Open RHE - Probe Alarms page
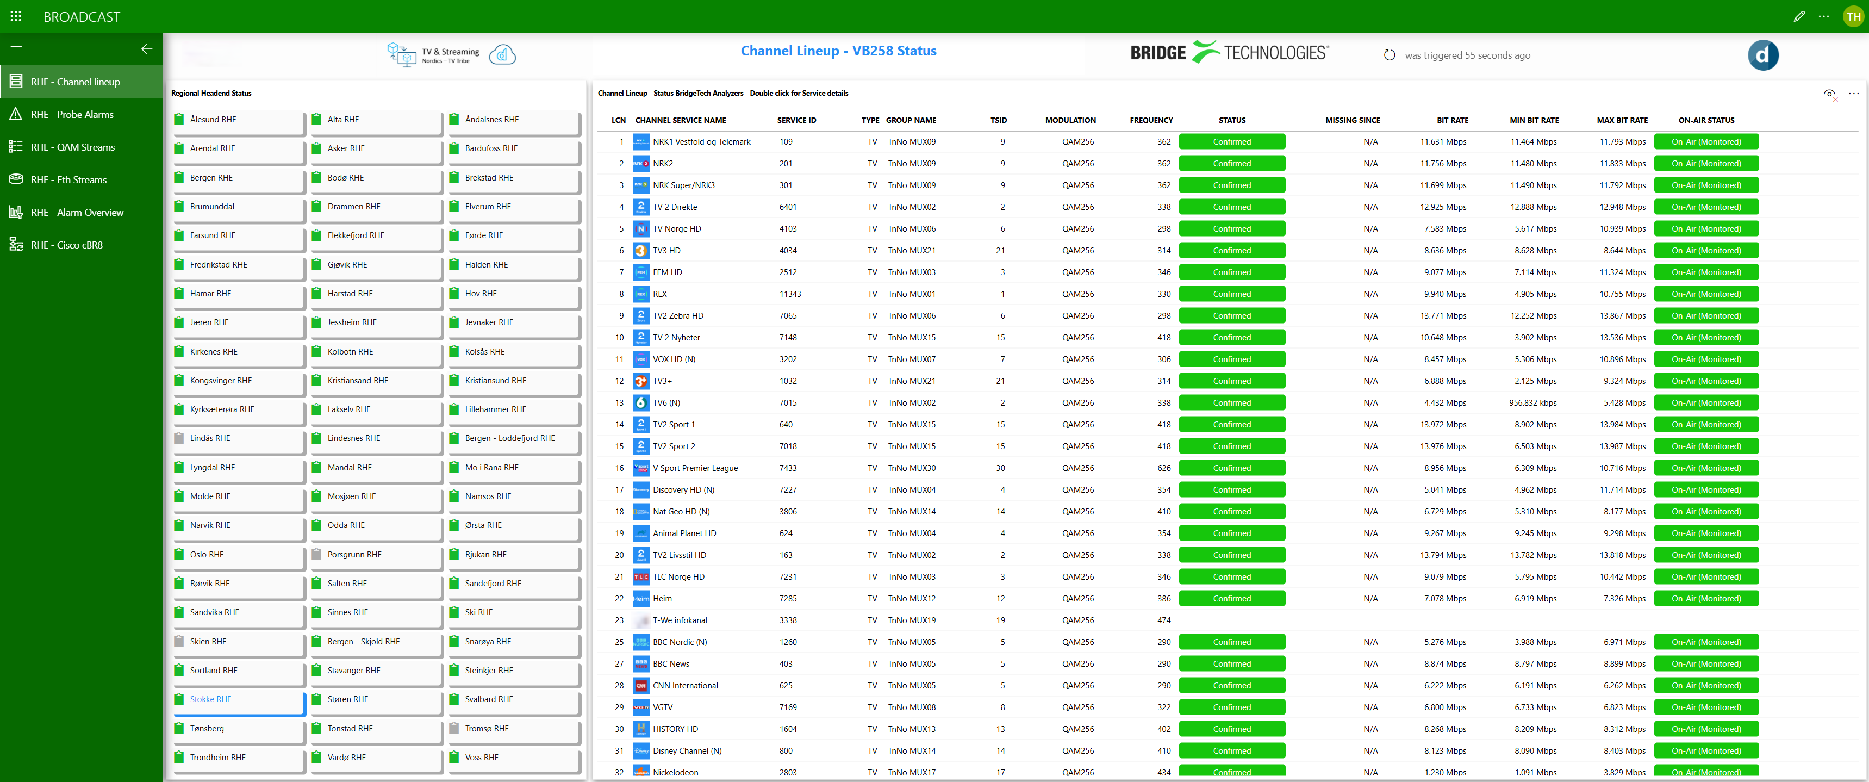Screen dimensions: 1869x782 tap(81, 114)
